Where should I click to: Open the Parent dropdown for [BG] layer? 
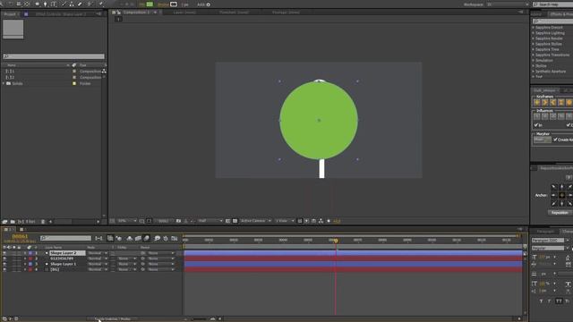click(161, 269)
